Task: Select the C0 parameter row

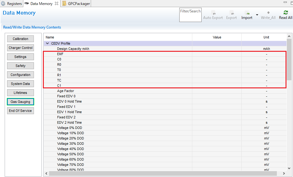Action: click(x=165, y=59)
